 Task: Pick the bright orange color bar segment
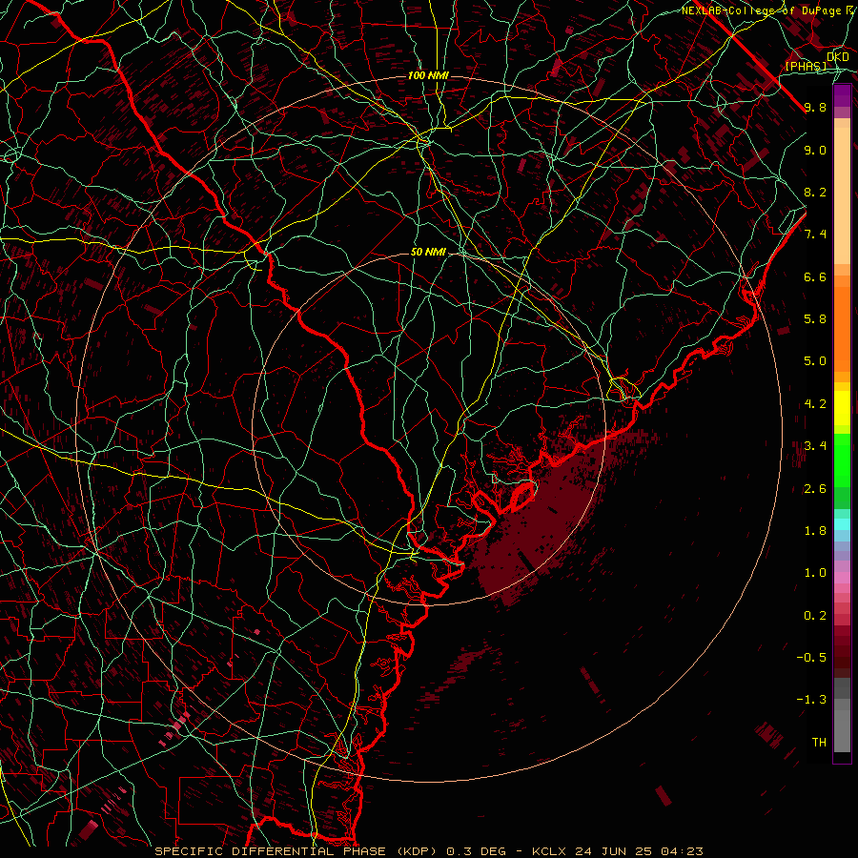tap(842, 330)
